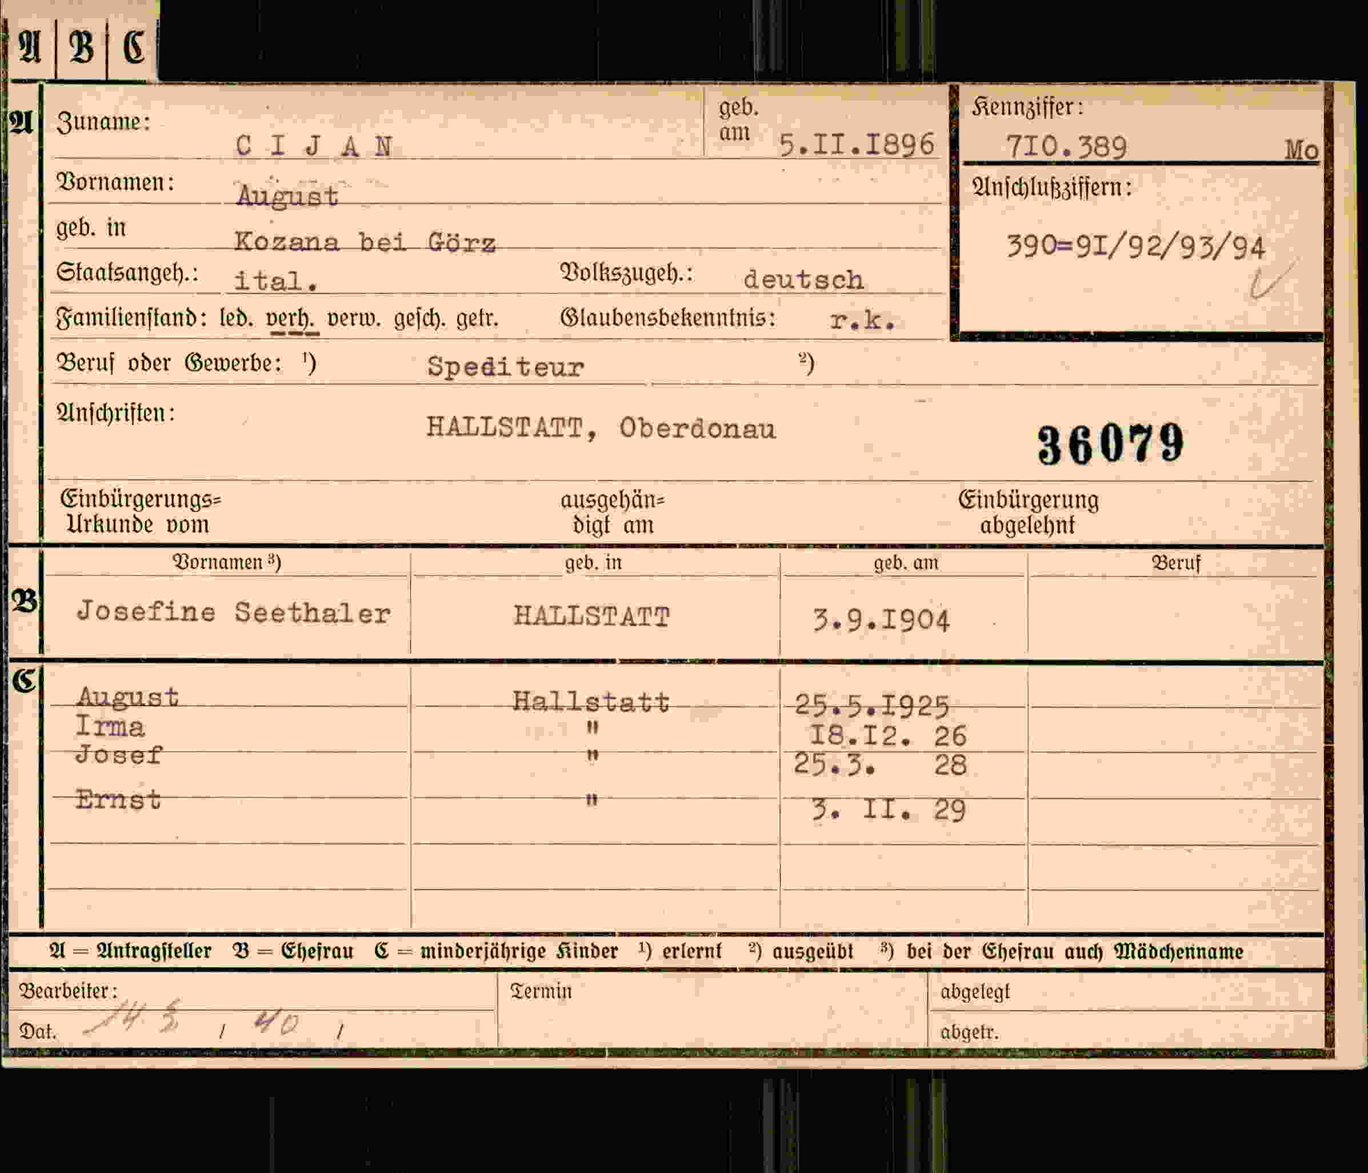Screen dimensions: 1368x1173
Task: Click the "Volkszugeh.:" label
Action: [626, 273]
